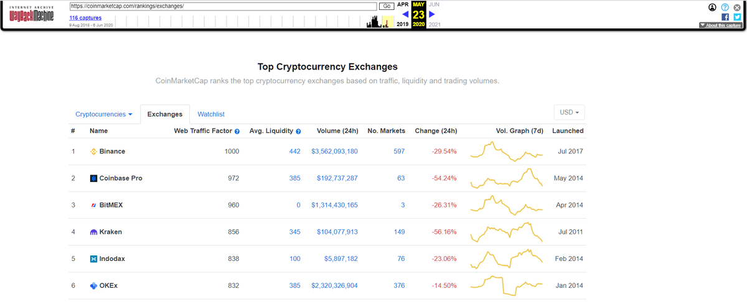Sort by Launched column header

click(568, 131)
